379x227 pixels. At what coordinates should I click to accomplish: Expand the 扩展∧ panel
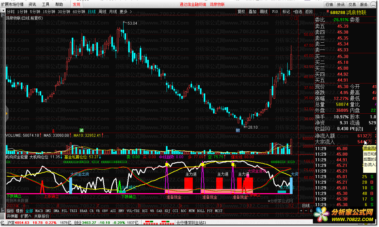point(26,216)
